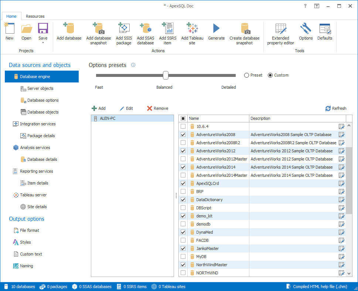Open Extended property editor

coord(281,34)
